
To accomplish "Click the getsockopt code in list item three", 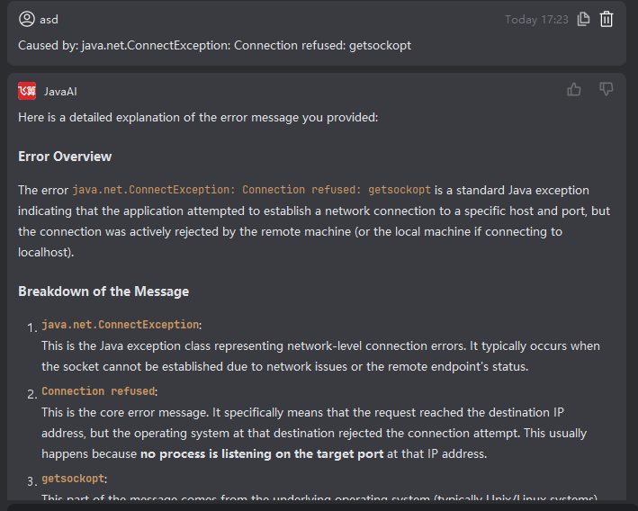I will [73, 479].
